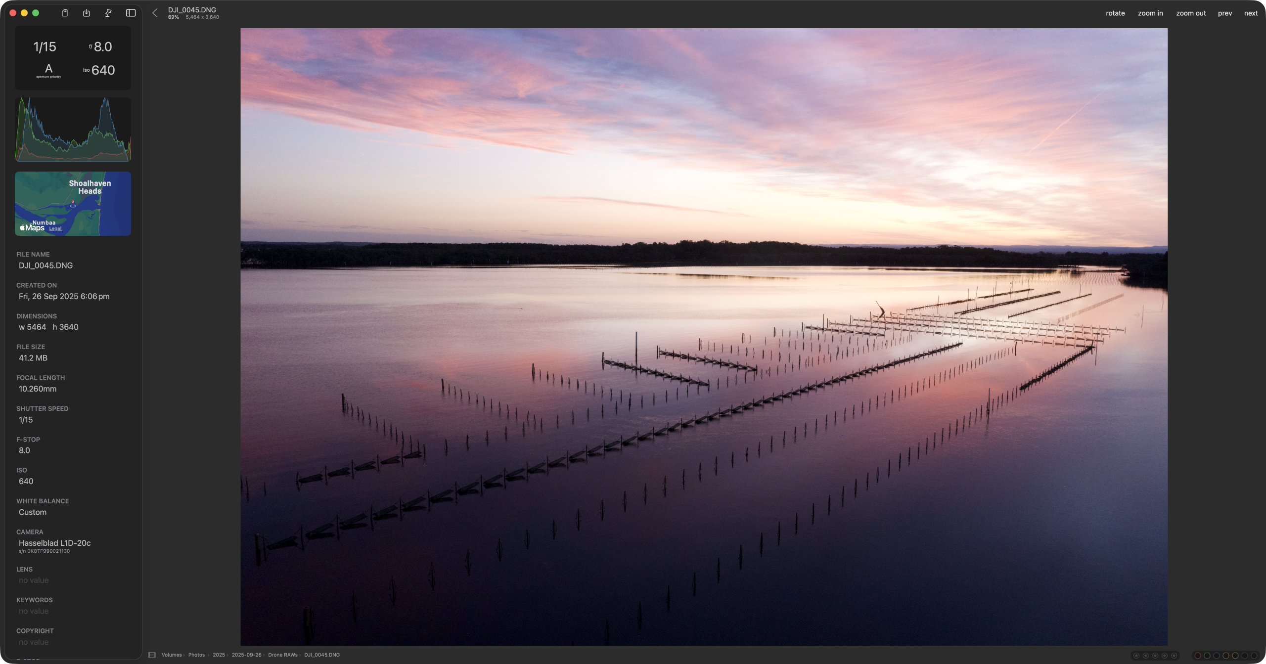Click the SD card icon in toolbar

[64, 13]
